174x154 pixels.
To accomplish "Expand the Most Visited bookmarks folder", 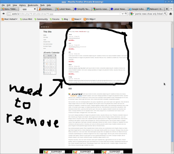I will click(x=9, y=19).
